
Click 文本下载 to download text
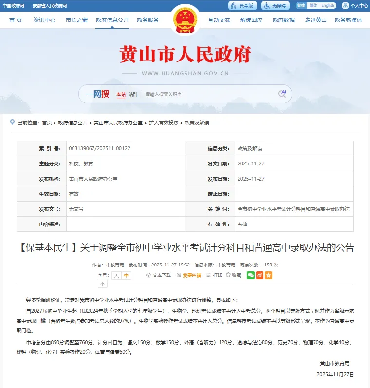tap(158, 275)
